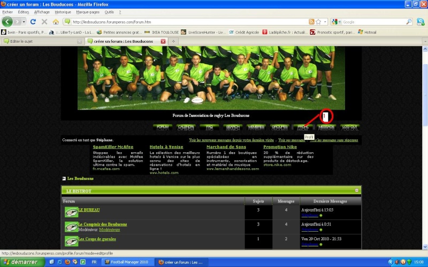Click the Les Coups de gueules forum icon
The height and width of the screenshot is (267, 428).
coord(71,241)
